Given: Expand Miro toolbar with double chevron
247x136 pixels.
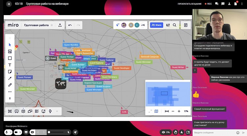Looking at the screenshot, I should click(x=10, y=98).
